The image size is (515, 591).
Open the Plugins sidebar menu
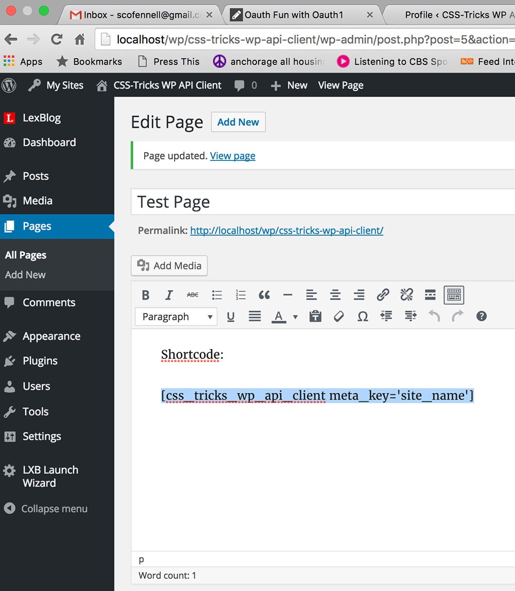(40, 361)
